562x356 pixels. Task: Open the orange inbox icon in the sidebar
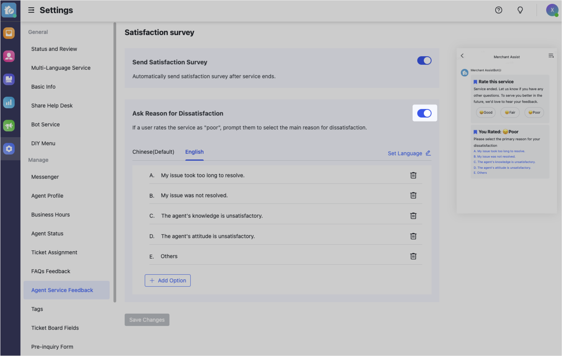click(8, 33)
